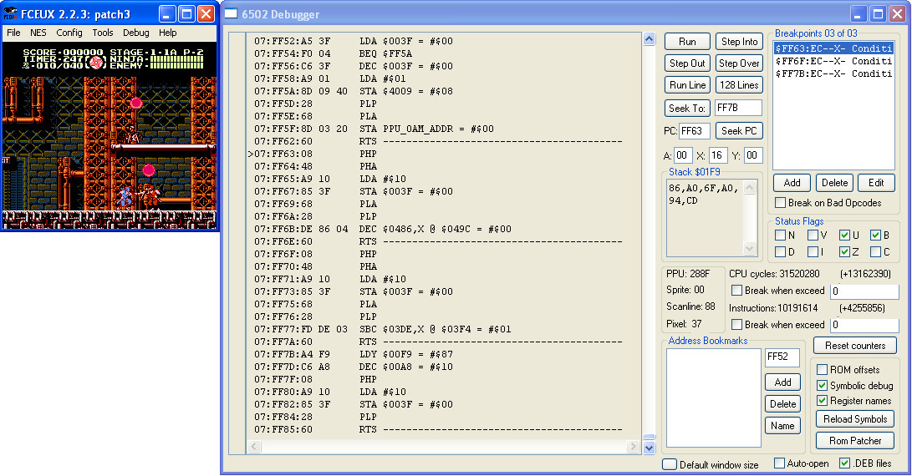Click the line 07:FF63 PHP in disassembly
Screen dimensions: 912x476
(314, 154)
